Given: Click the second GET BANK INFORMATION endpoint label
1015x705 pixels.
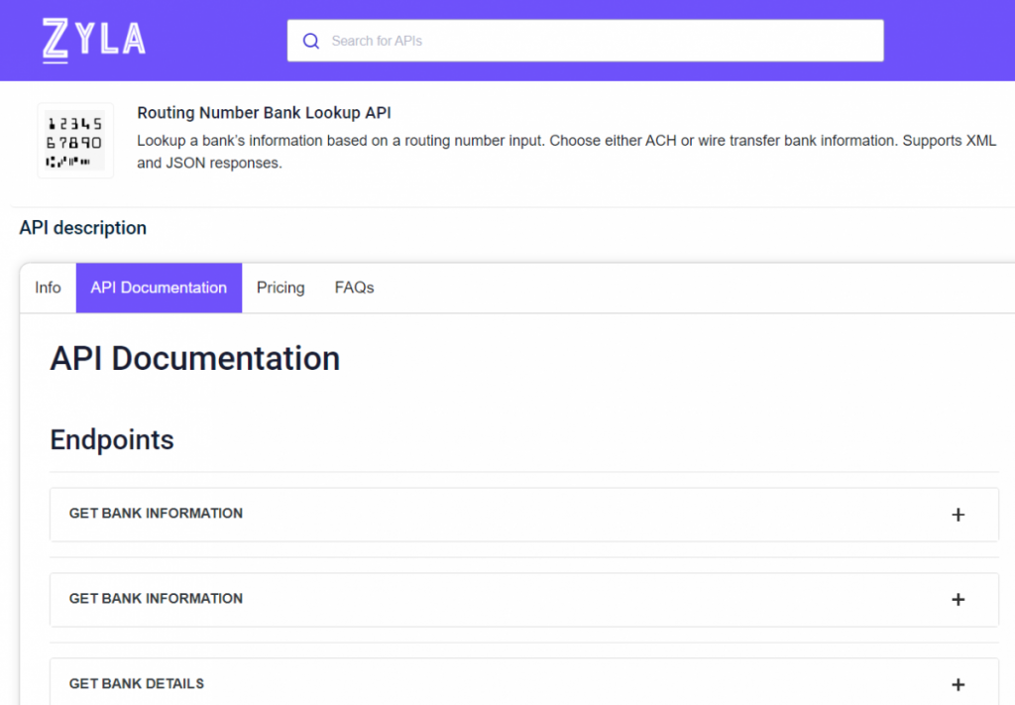Looking at the screenshot, I should [x=156, y=599].
